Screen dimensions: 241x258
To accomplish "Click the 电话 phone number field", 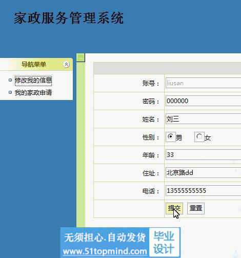I will coord(203,191).
